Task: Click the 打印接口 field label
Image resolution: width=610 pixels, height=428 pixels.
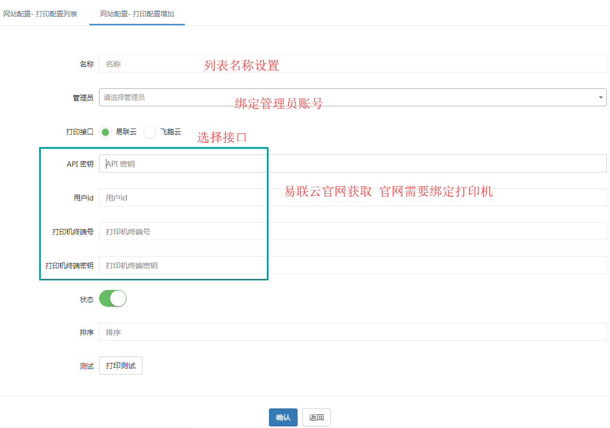Action: pyautogui.click(x=80, y=132)
